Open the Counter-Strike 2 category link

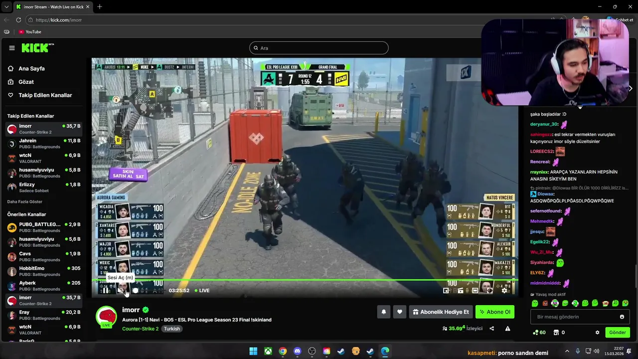click(140, 329)
